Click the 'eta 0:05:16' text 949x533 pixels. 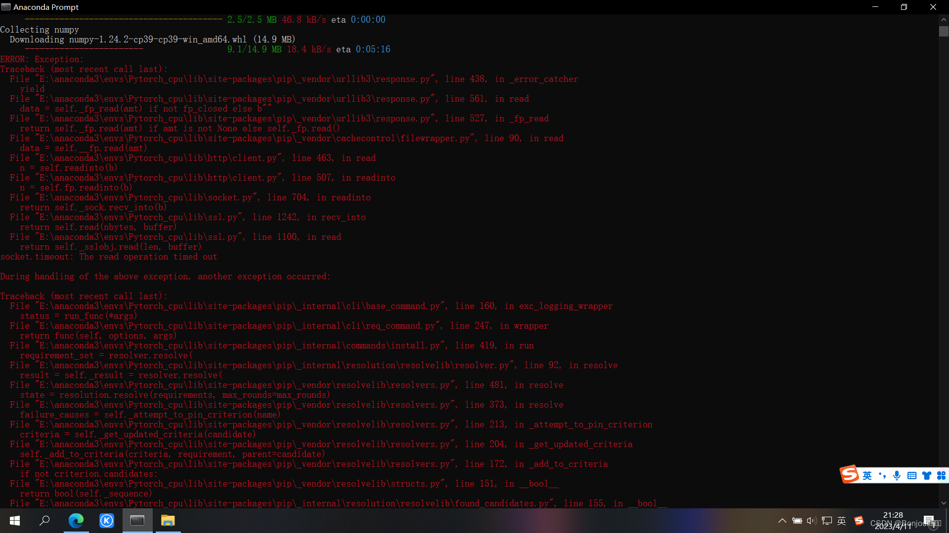(x=363, y=49)
